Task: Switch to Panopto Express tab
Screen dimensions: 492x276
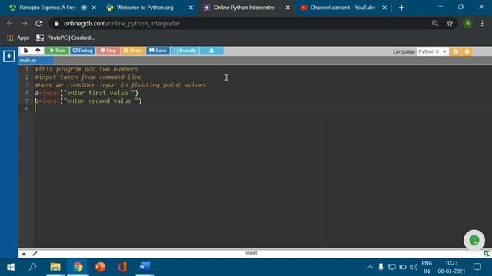Action: [x=47, y=8]
